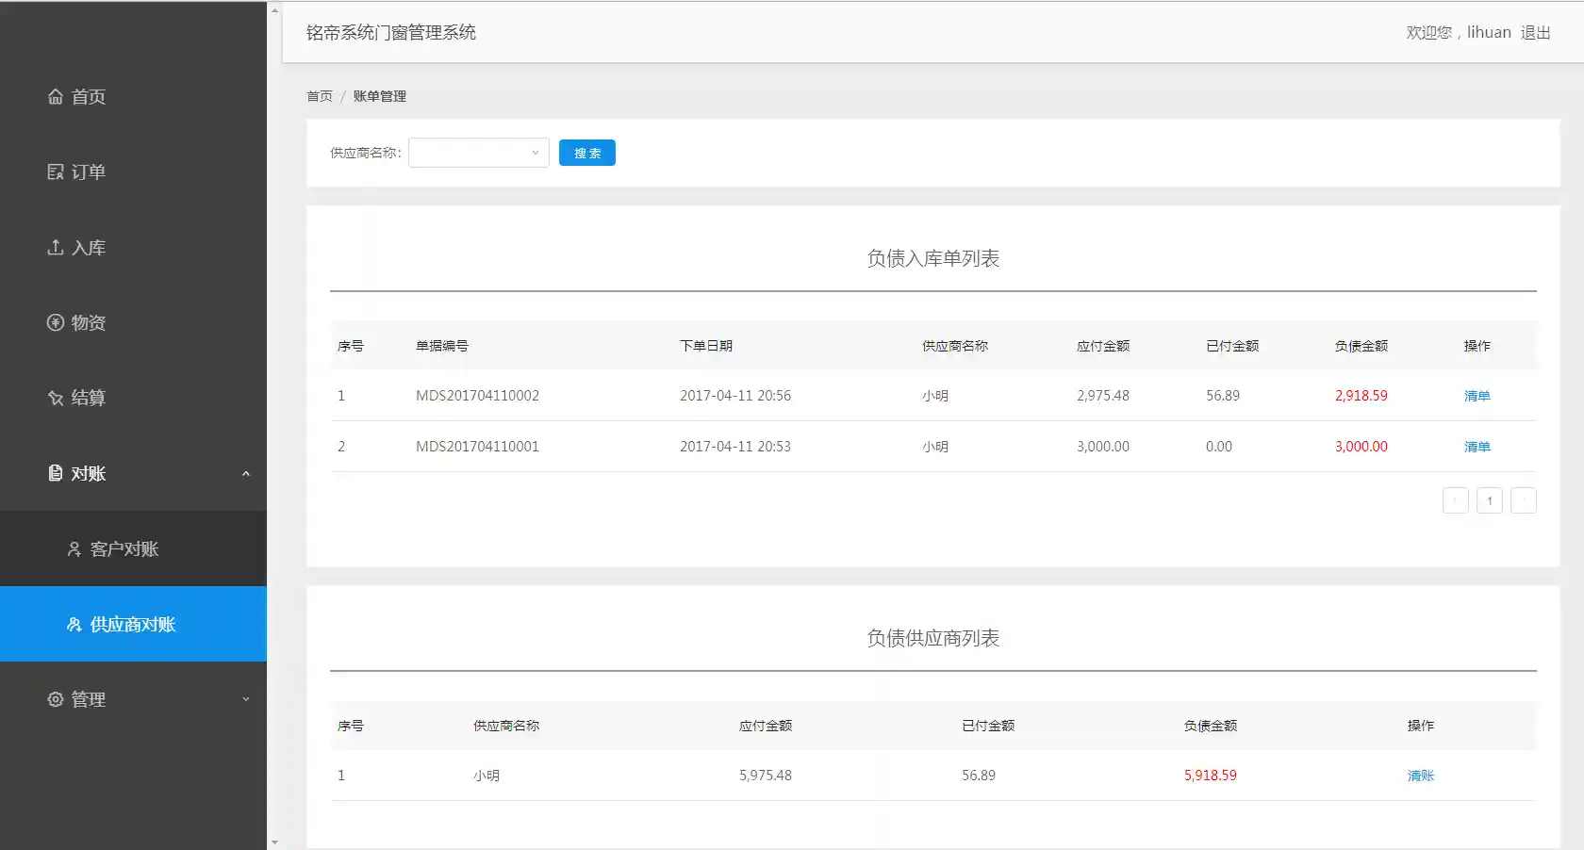Open 客户对账 submenu item
This screenshot has height=850, width=1584.
pyautogui.click(x=124, y=548)
